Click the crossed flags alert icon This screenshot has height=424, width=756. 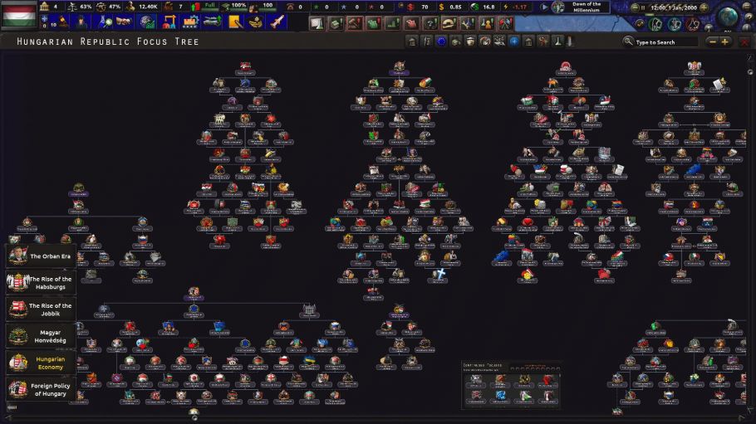[506, 23]
